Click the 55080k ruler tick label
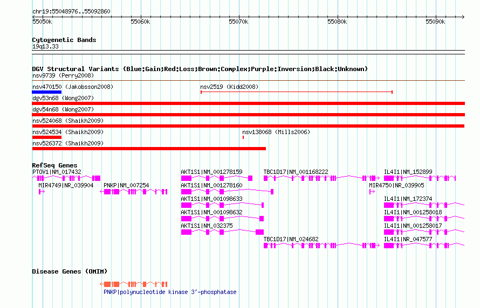Screen dimensions: 480x308 [x=337, y=22]
